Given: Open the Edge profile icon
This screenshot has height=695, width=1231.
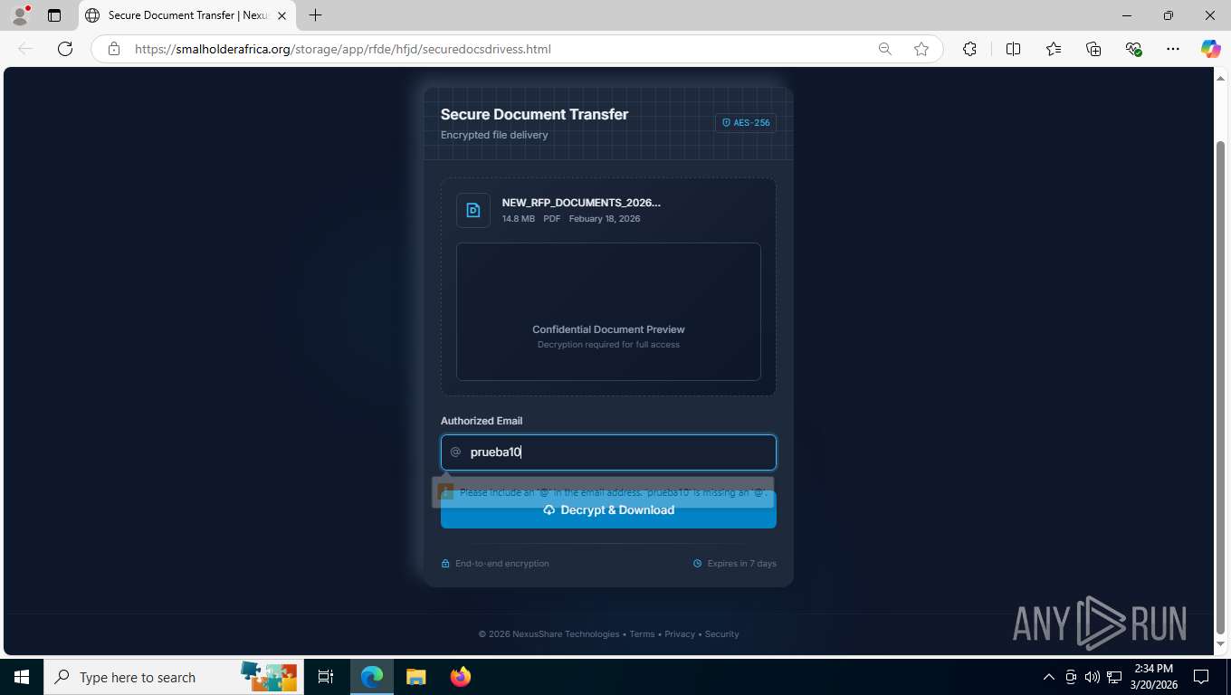Looking at the screenshot, I should pyautogui.click(x=20, y=15).
